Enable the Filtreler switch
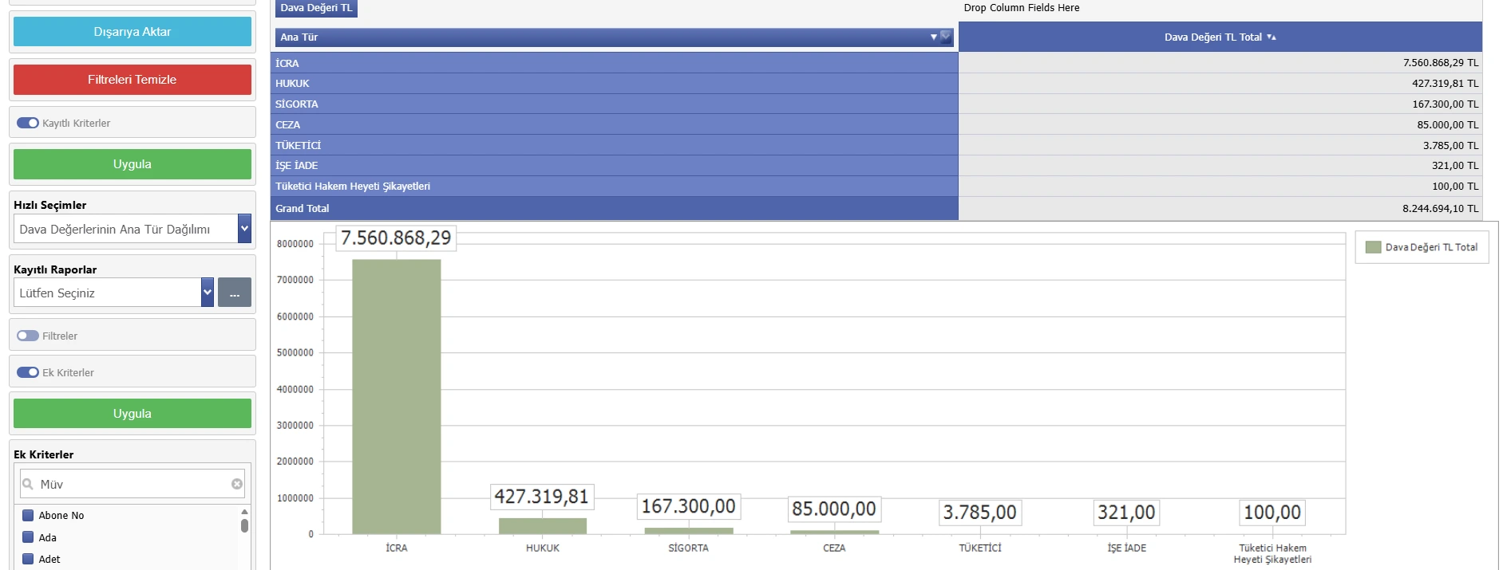The image size is (1507, 570). click(28, 336)
